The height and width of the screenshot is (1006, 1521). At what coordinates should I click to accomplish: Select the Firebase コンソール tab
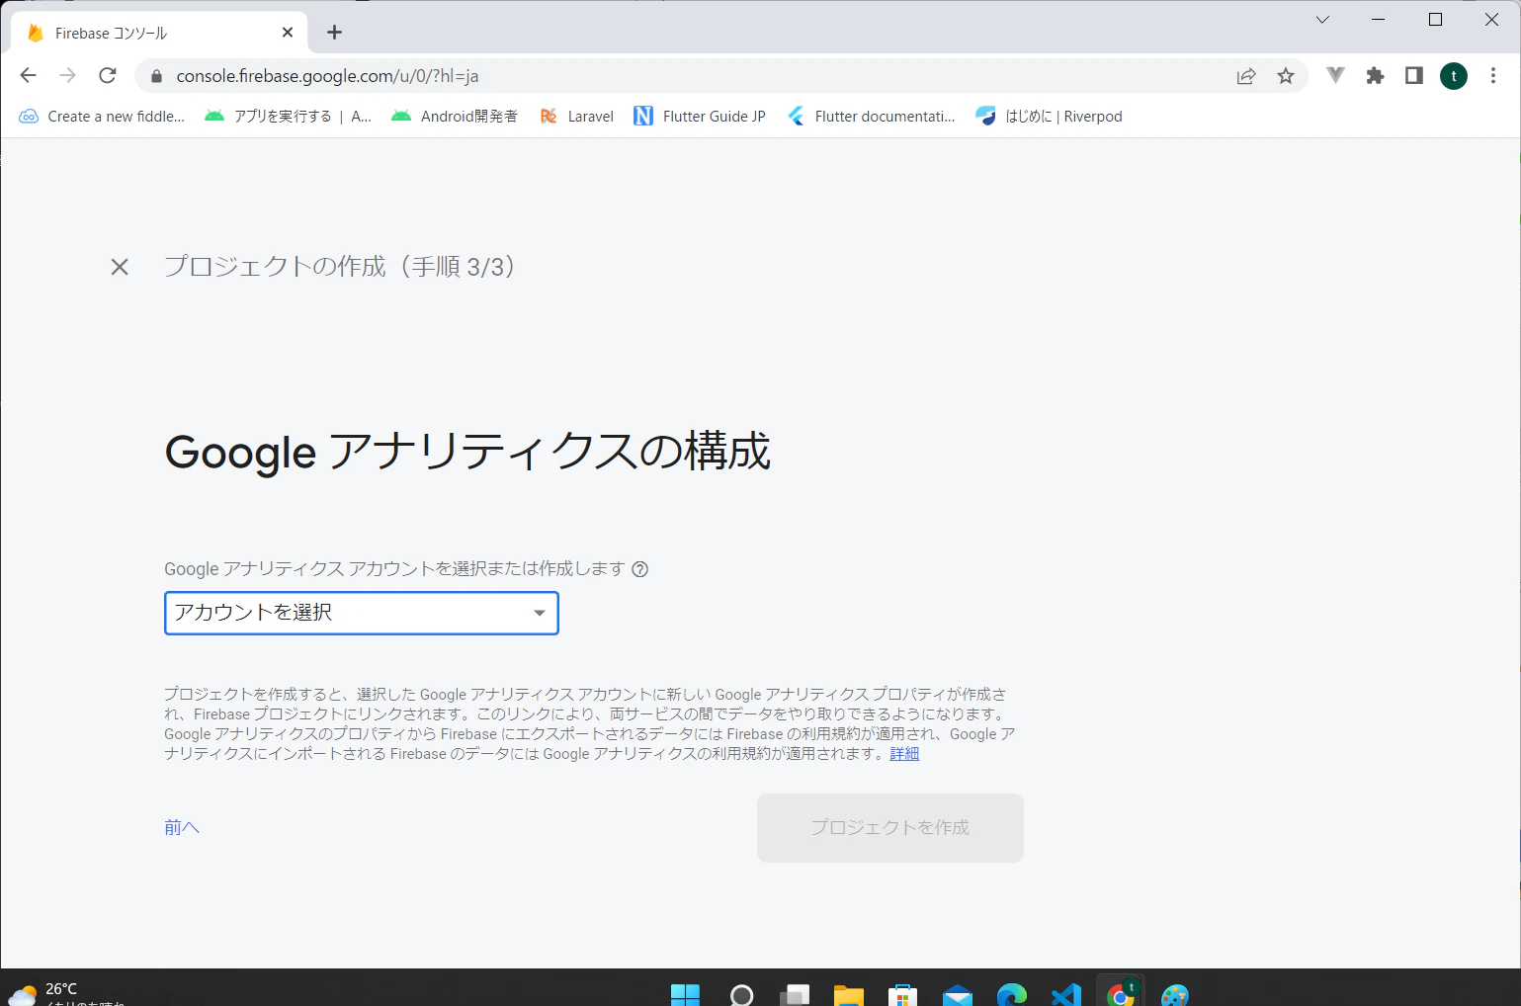(x=158, y=33)
